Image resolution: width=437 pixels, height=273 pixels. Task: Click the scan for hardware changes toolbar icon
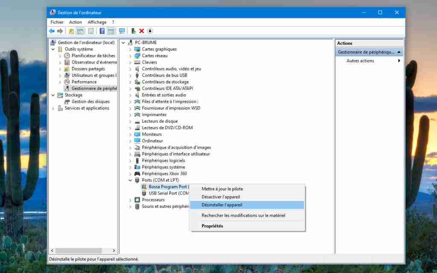click(x=150, y=31)
